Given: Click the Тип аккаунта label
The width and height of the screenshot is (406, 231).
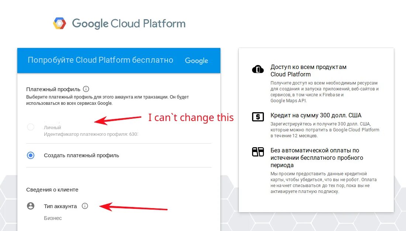Looking at the screenshot, I should (60, 206).
